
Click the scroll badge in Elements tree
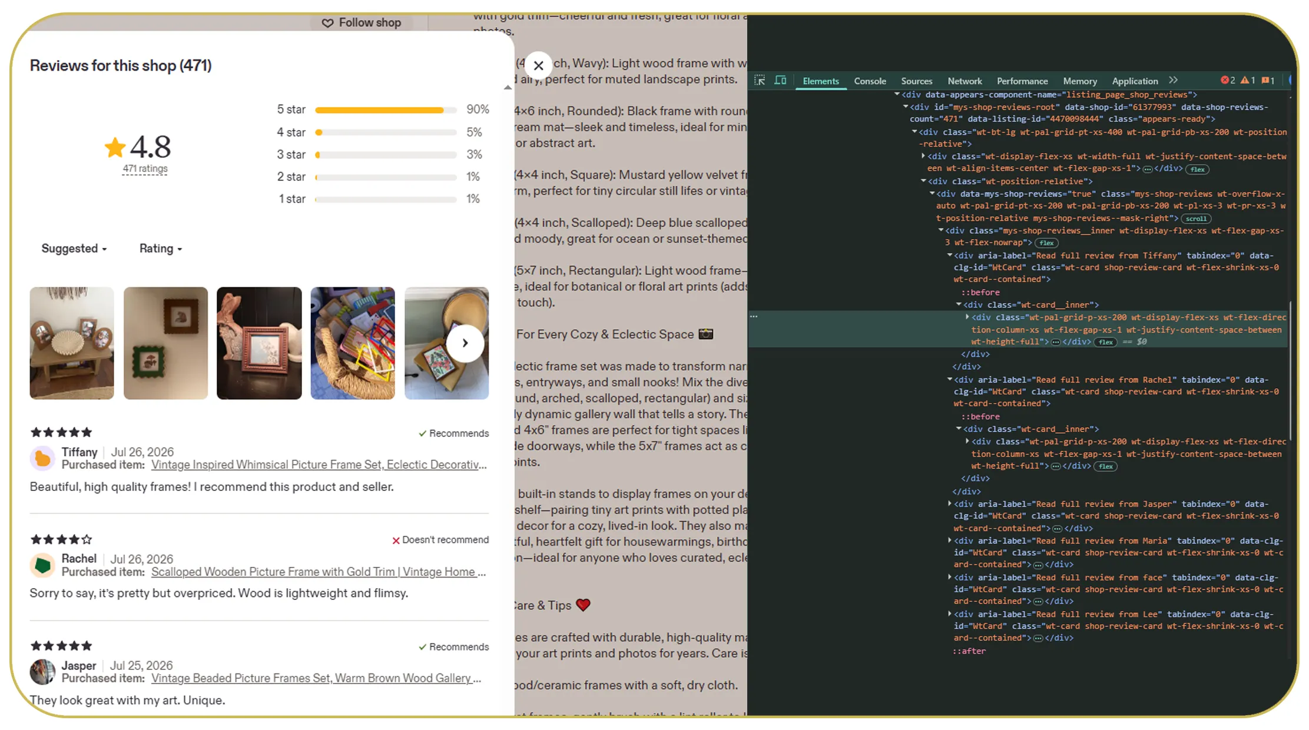tap(1195, 218)
